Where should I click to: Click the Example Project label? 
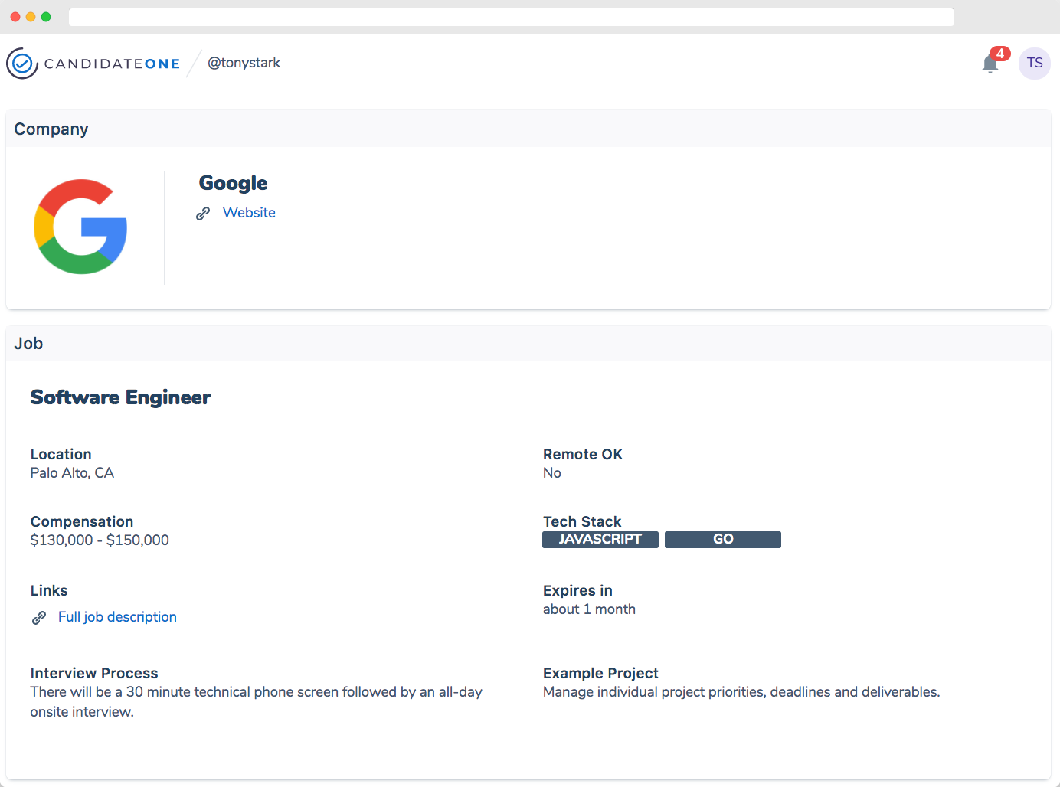click(x=600, y=673)
